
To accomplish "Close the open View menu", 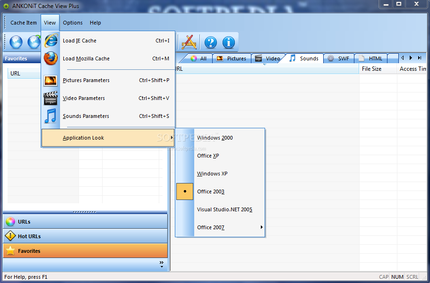I will point(50,23).
